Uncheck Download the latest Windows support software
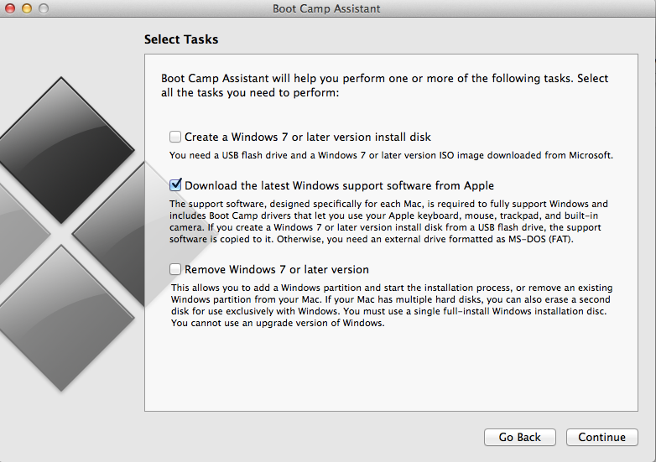Image resolution: width=656 pixels, height=462 pixels. click(x=175, y=184)
